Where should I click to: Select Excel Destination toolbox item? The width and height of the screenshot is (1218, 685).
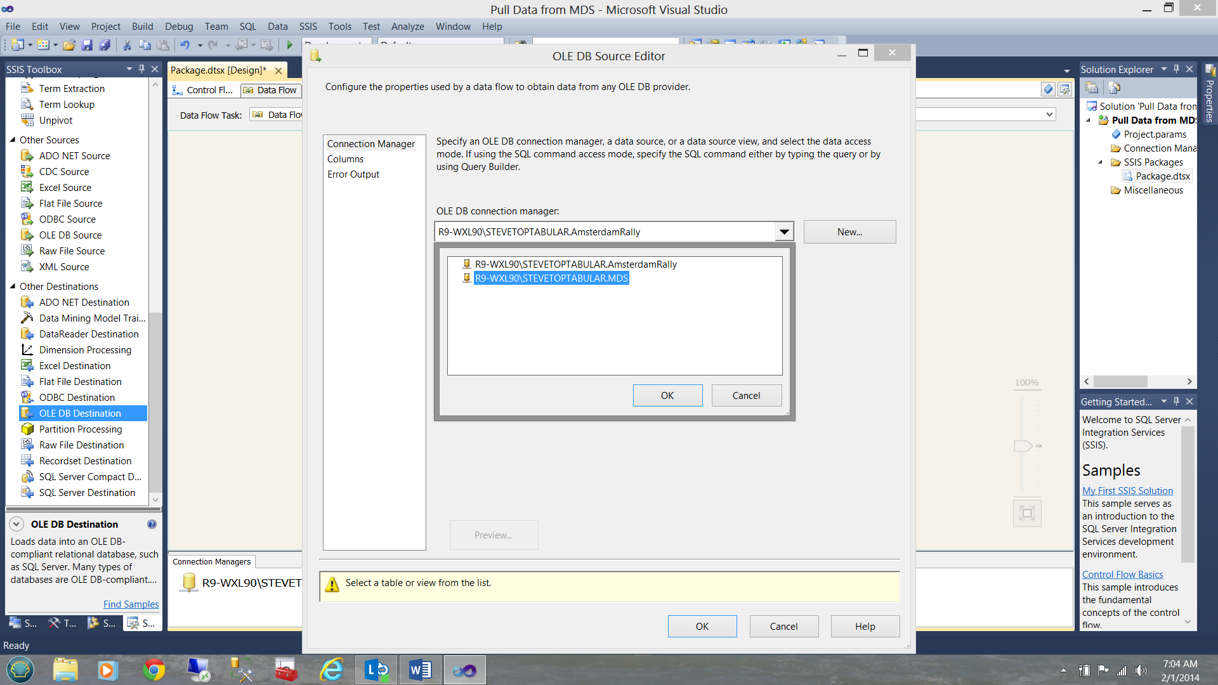click(x=74, y=365)
